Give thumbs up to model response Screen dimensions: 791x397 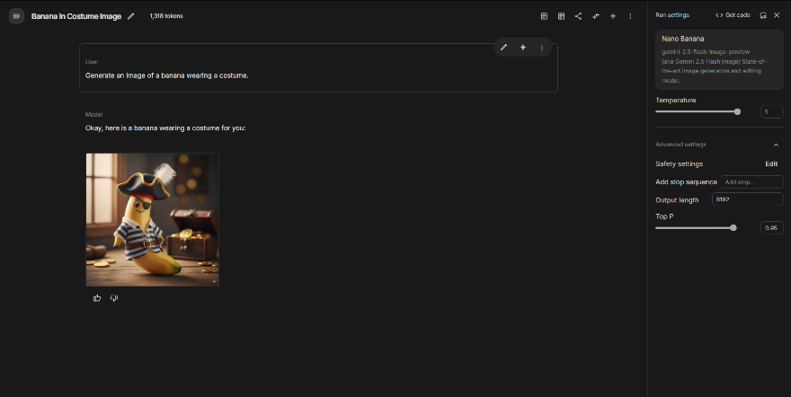(x=97, y=298)
